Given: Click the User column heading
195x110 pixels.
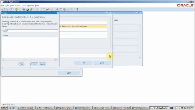Looking at the screenshot, I should pyautogui.click(x=116, y=20).
